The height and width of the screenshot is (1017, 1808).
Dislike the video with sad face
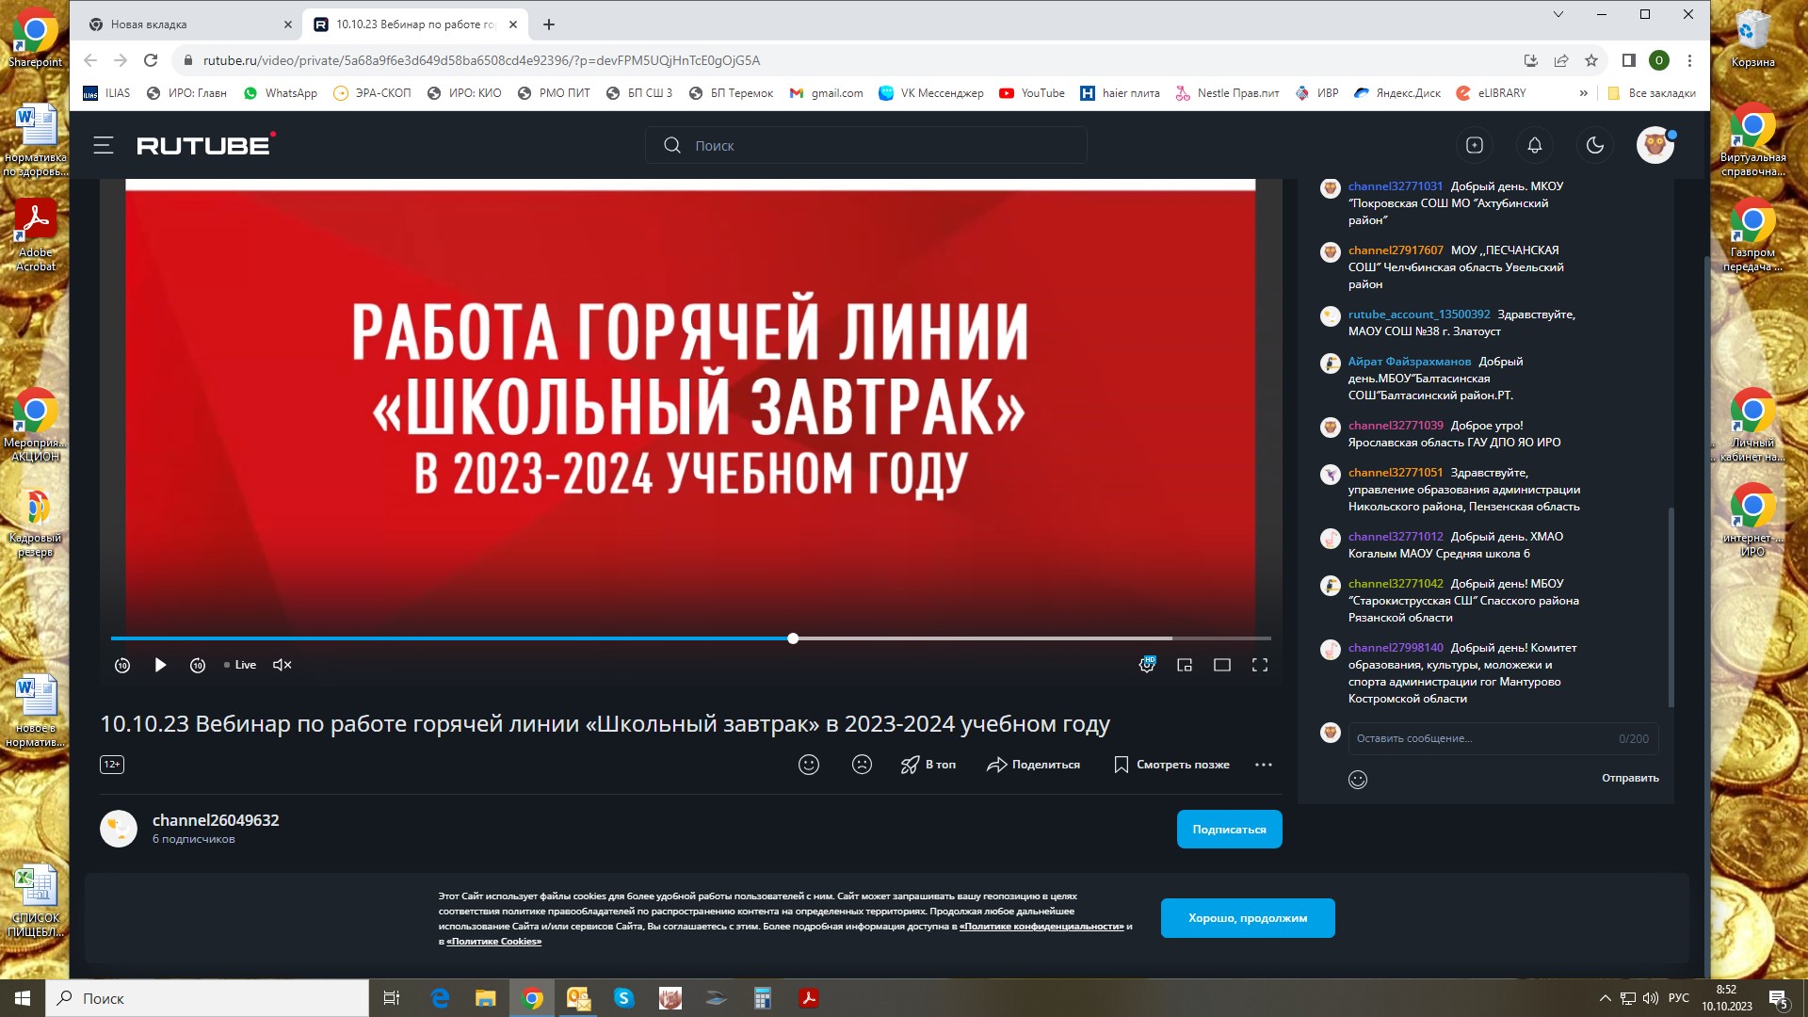(x=862, y=765)
